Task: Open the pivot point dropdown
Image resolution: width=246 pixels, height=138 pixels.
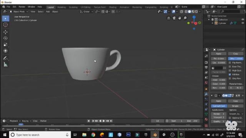Action: (97, 11)
